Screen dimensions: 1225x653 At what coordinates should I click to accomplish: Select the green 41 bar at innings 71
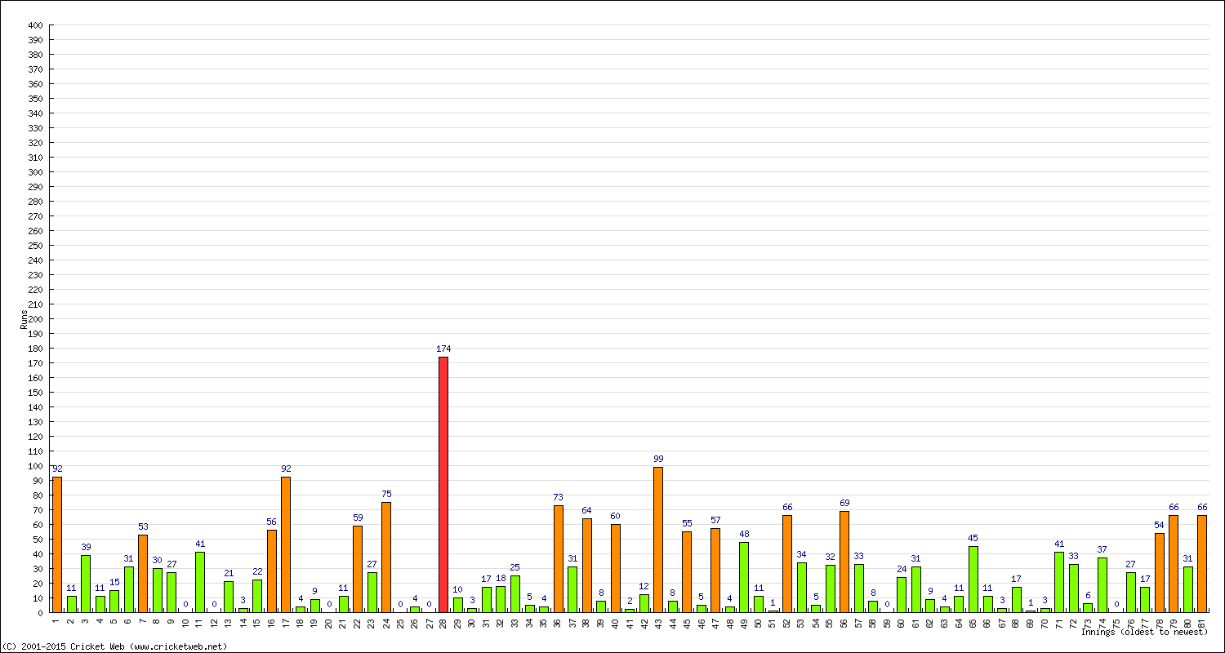click(1059, 582)
